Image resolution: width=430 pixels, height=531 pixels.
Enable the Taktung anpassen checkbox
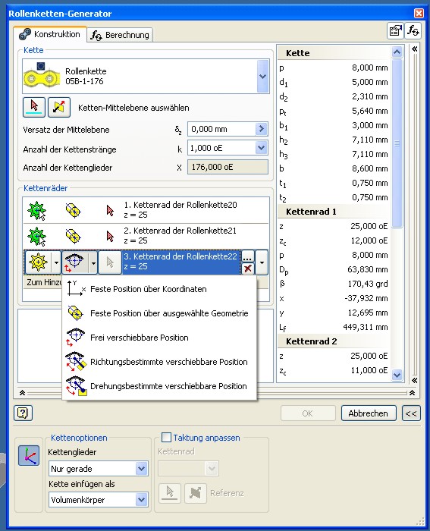[166, 437]
